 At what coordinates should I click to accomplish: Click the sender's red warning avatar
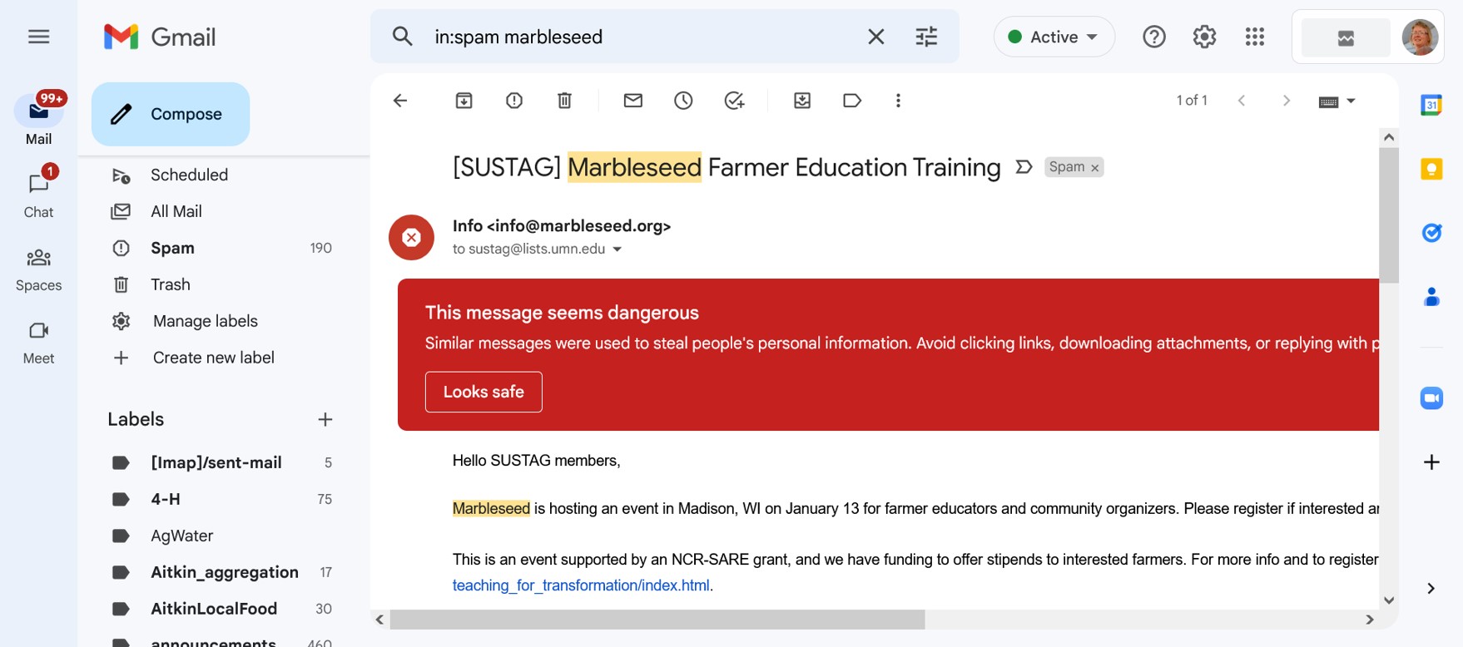pos(411,237)
